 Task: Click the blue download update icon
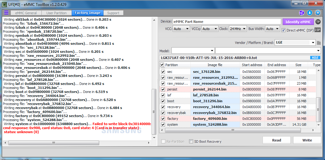310,13
